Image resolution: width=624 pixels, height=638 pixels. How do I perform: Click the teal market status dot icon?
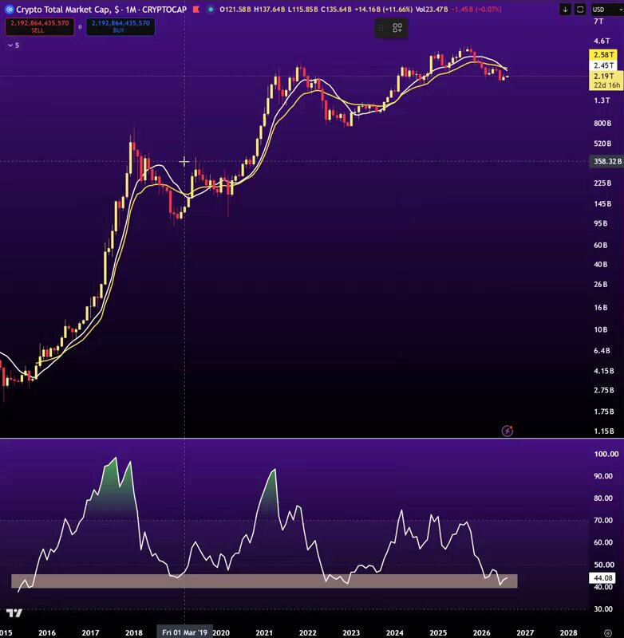pos(211,10)
